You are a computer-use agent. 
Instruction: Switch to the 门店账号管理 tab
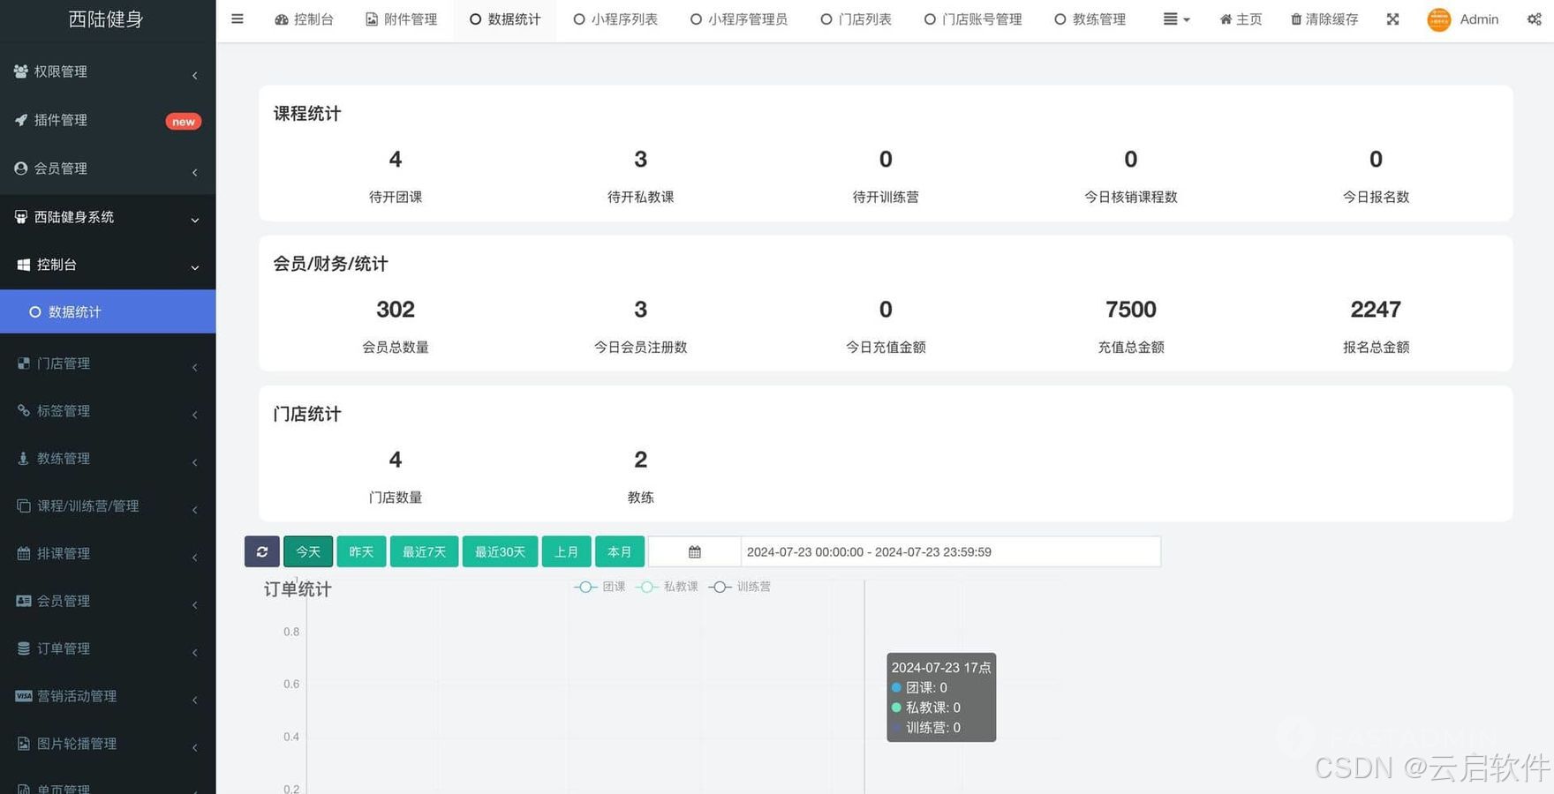point(973,19)
